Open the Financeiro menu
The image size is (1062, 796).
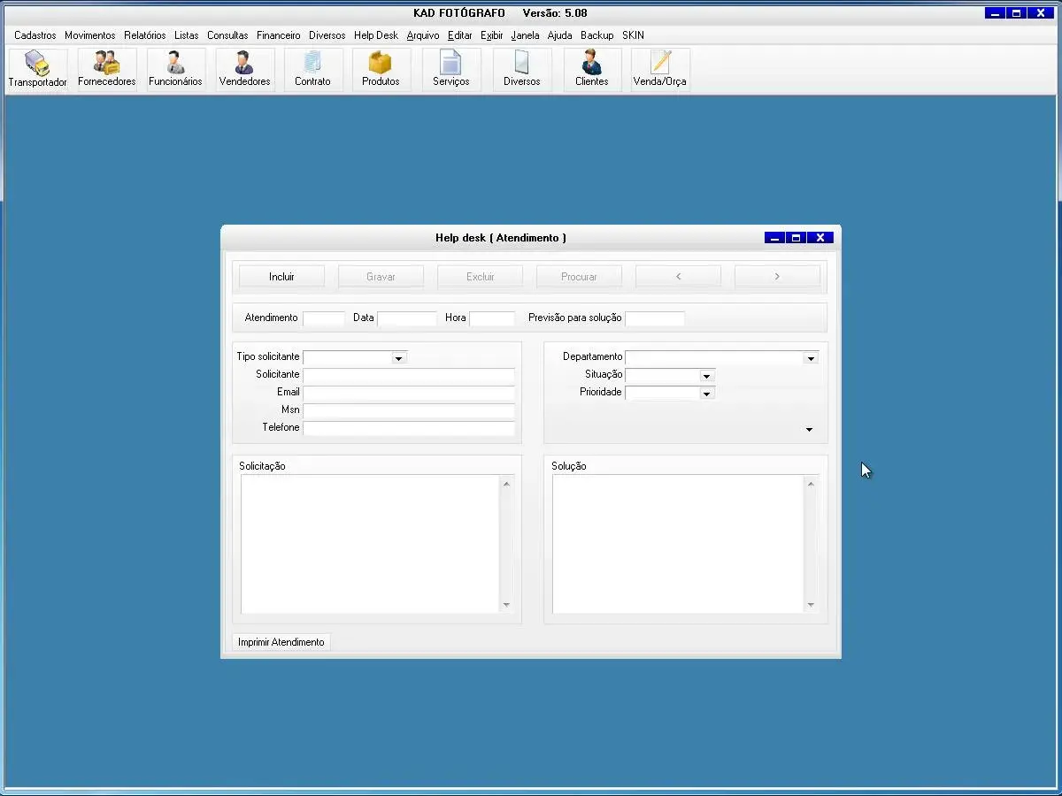pyautogui.click(x=278, y=35)
